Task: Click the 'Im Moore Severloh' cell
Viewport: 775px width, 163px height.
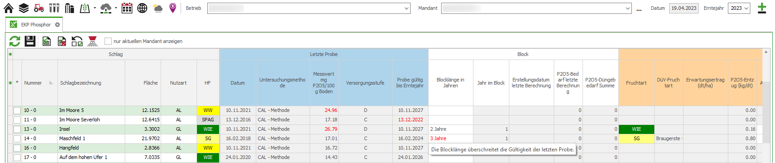Action: point(92,120)
